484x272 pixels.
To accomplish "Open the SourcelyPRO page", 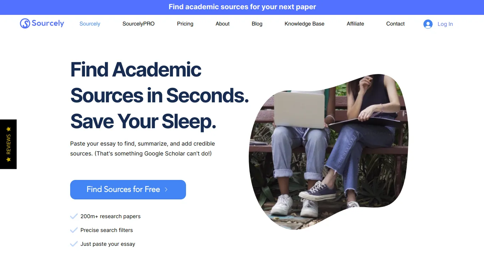I will (x=139, y=24).
